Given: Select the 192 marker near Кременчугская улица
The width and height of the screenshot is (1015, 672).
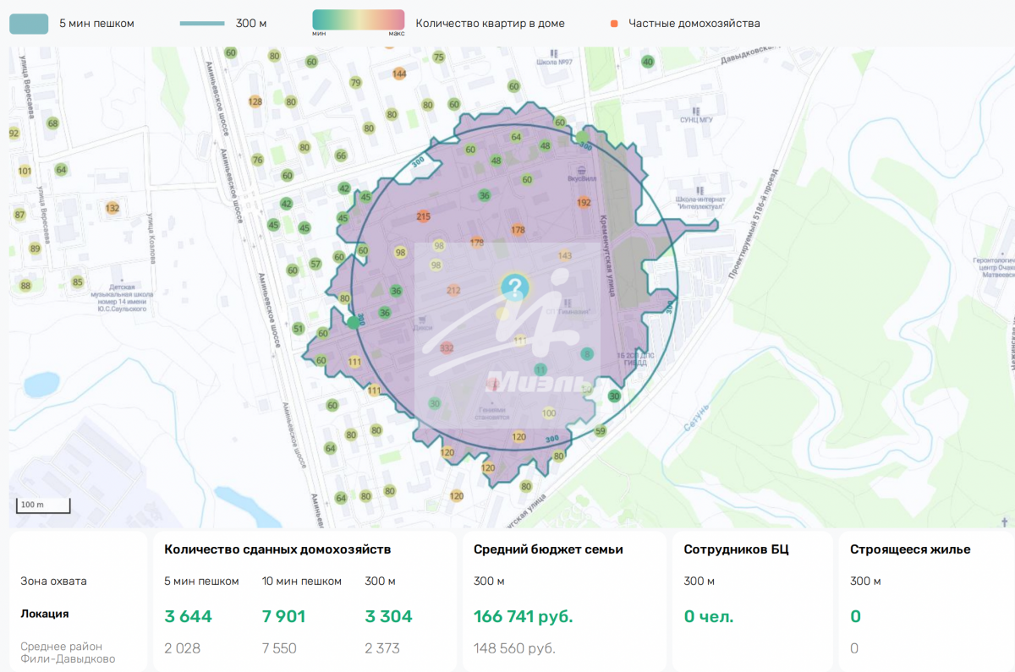Looking at the screenshot, I should click(584, 203).
